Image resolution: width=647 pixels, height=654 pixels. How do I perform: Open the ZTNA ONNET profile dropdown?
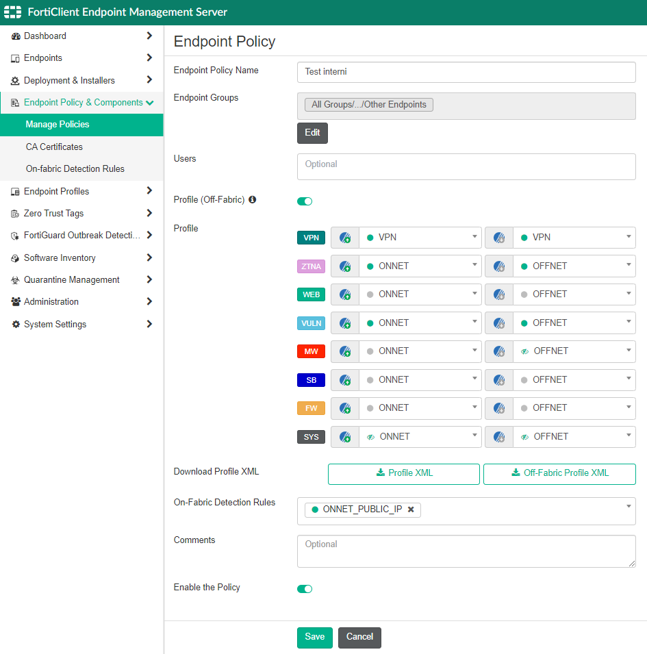coord(420,266)
